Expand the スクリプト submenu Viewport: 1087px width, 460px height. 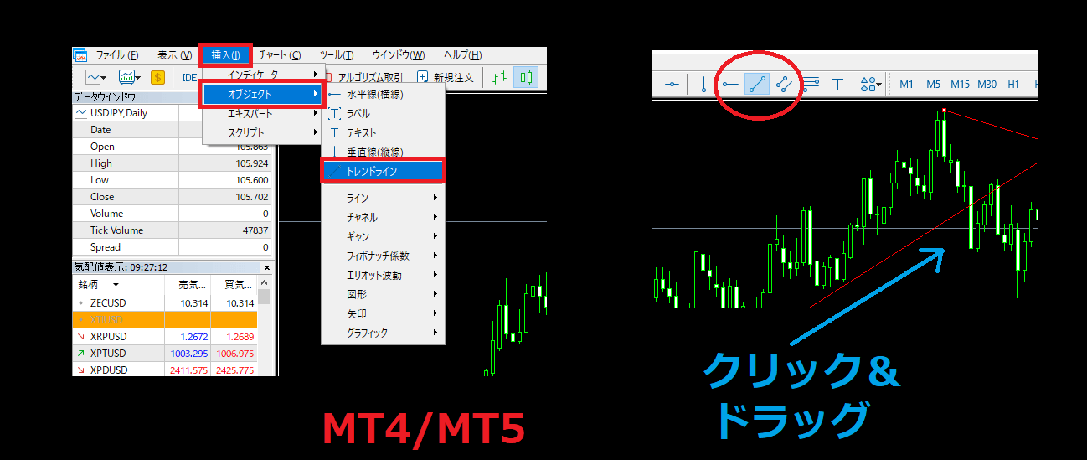pyautogui.click(x=263, y=132)
